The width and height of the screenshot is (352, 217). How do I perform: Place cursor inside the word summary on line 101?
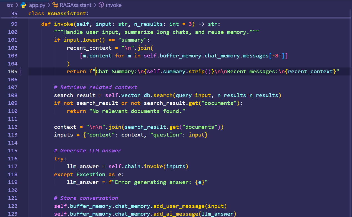pyautogui.click(x=132, y=40)
